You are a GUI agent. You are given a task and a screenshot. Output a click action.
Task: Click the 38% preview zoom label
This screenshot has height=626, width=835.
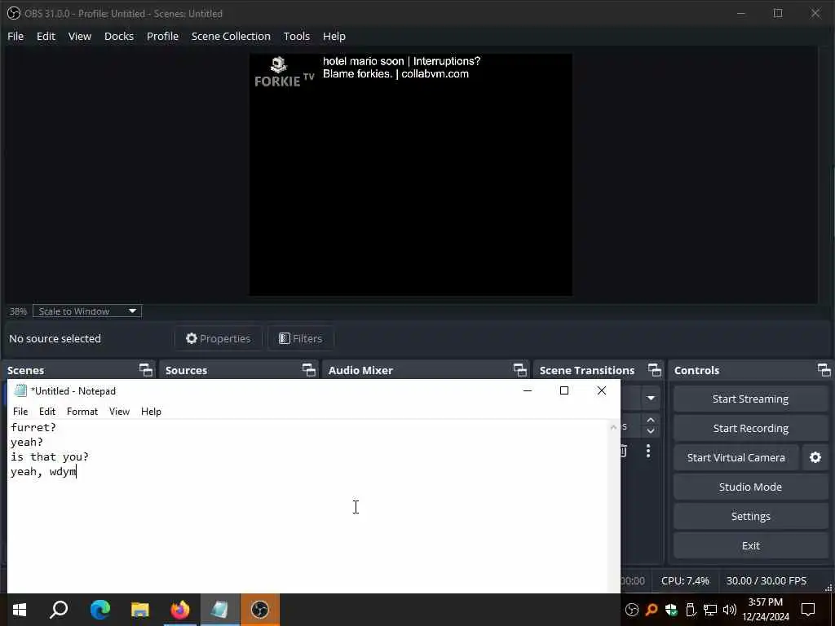click(18, 311)
